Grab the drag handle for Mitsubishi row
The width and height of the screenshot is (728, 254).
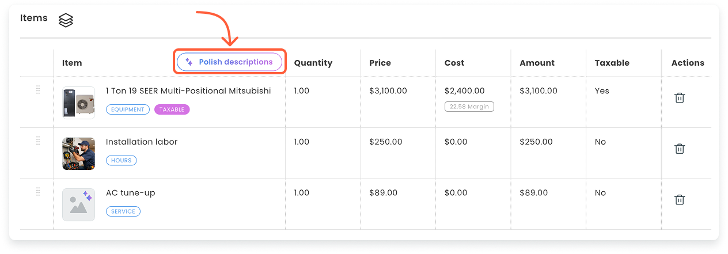[38, 90]
